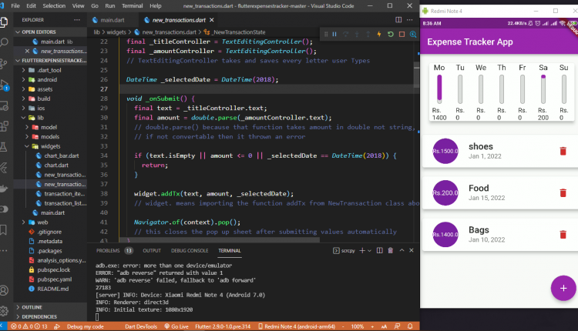This screenshot has height=331, width=578.
Task: Open the Run menu
Action: (x=110, y=6)
